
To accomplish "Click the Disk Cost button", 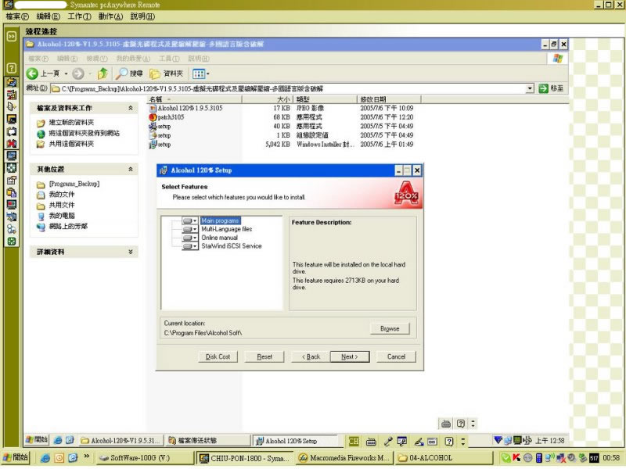I will pos(218,357).
